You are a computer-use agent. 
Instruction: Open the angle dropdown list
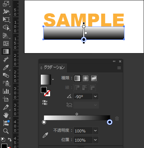point(96,97)
